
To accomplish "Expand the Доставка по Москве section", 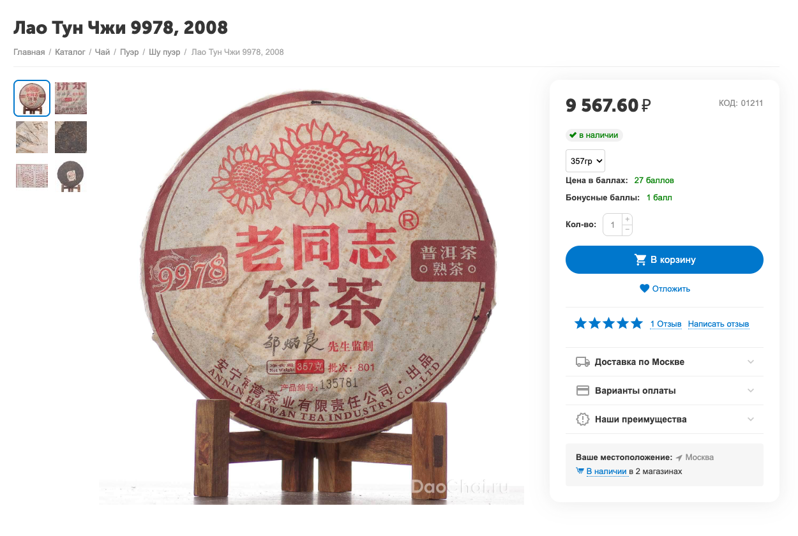I will click(x=665, y=362).
